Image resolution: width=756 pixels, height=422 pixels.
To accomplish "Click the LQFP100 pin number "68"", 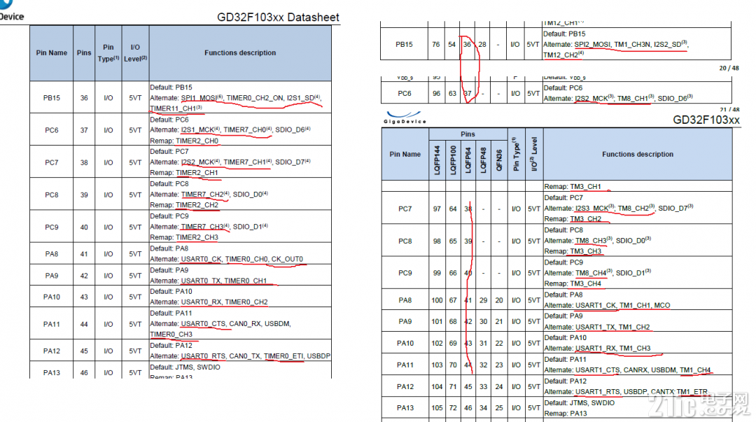I will [453, 322].
